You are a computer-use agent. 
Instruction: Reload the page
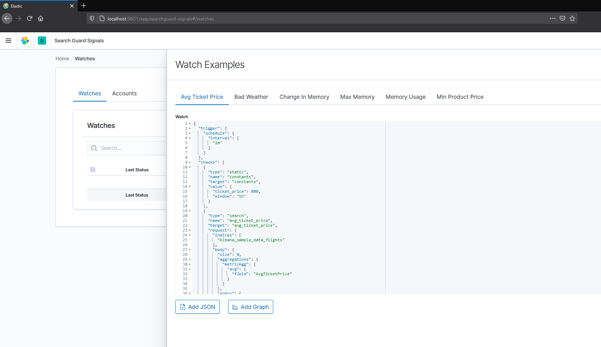point(30,18)
